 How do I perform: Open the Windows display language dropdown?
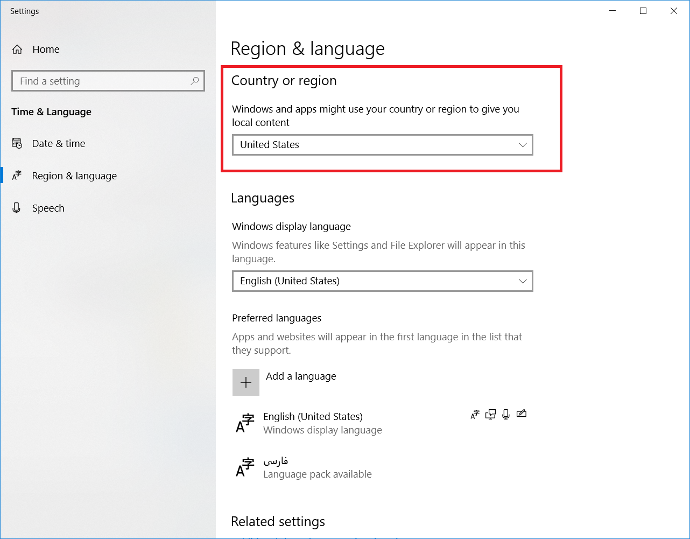[x=383, y=281]
